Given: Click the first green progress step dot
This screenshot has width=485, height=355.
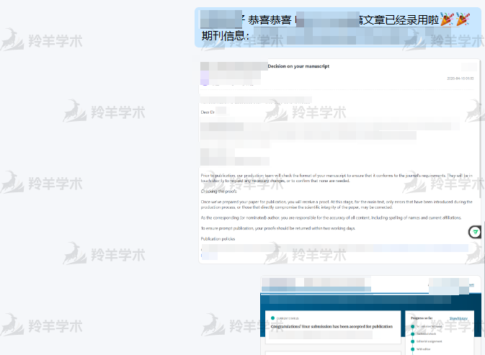Looking at the screenshot, I should pyautogui.click(x=412, y=326).
